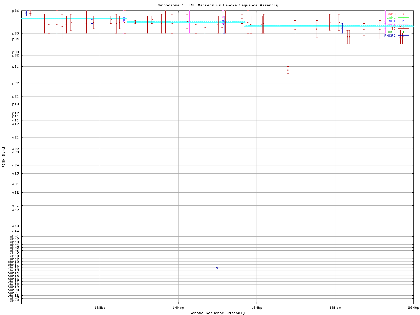Click the CSMC legend marker symbol
The image size is (420, 315).
[403, 14]
